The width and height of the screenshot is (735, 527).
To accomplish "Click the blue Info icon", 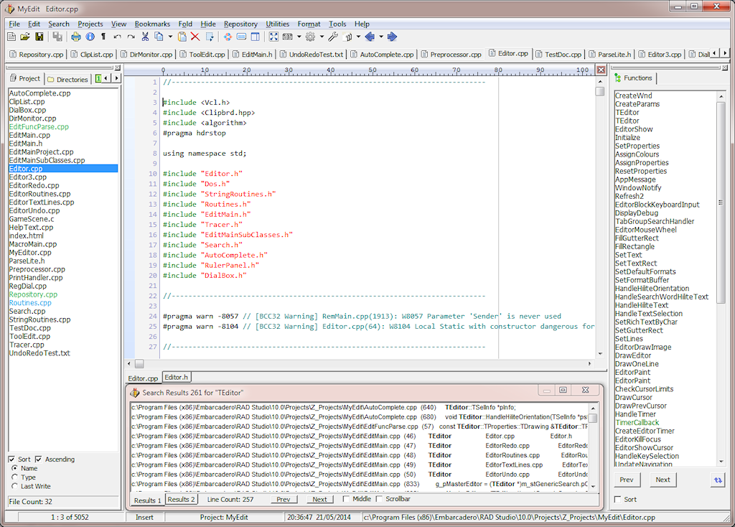I will (x=90, y=37).
